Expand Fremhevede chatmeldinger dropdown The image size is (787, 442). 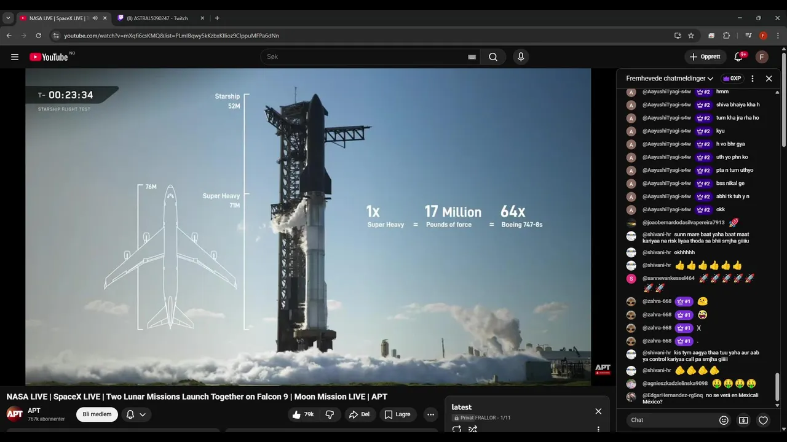click(670, 79)
